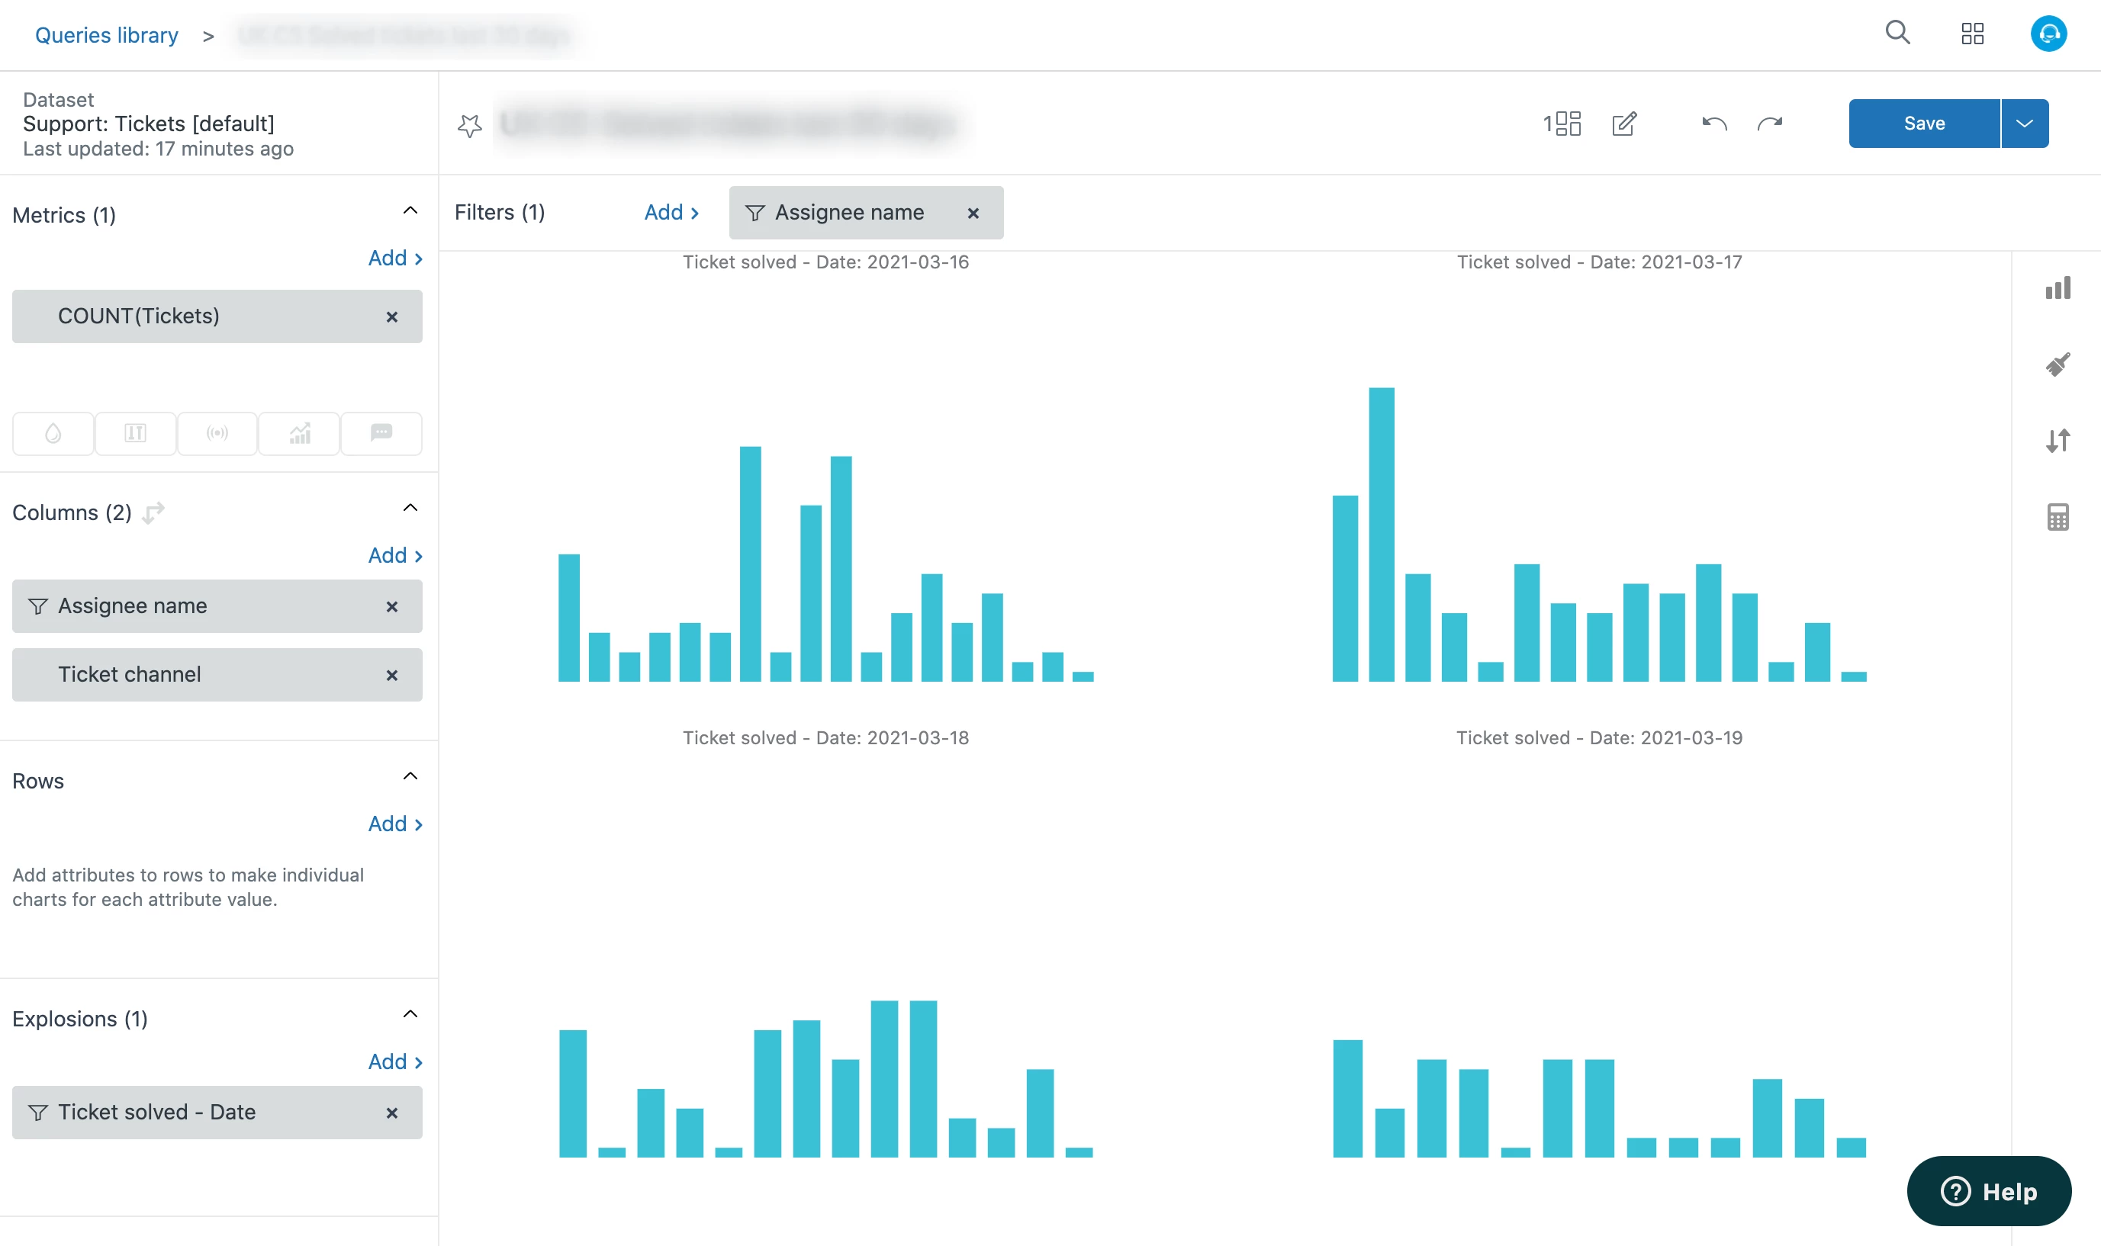This screenshot has width=2101, height=1246.
Task: Open the calculations calculator icon
Action: click(x=2058, y=517)
